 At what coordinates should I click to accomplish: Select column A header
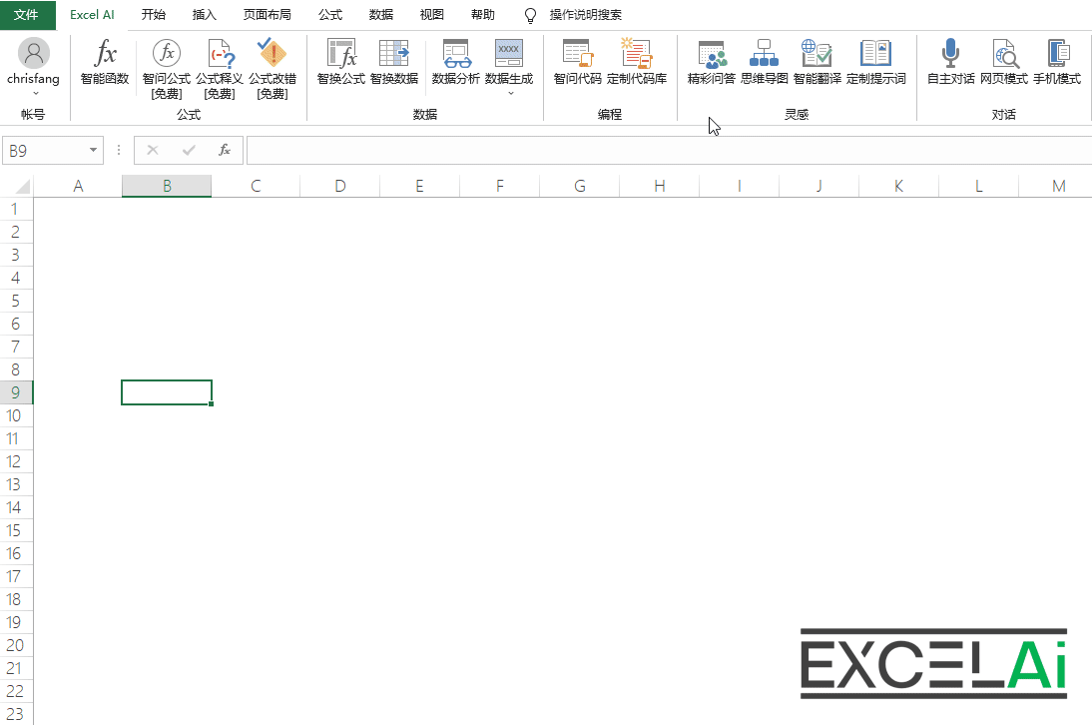click(78, 186)
